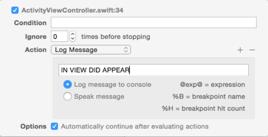This screenshot has width=268, height=137.
Task: Open the Log Message action dropdown
Action: coord(91,50)
